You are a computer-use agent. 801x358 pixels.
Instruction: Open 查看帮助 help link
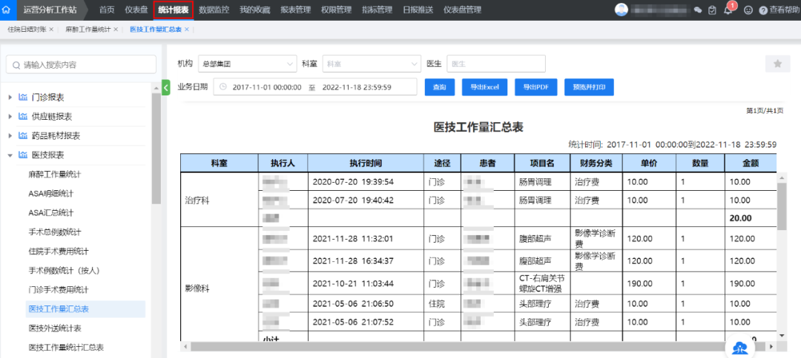[x=779, y=10]
